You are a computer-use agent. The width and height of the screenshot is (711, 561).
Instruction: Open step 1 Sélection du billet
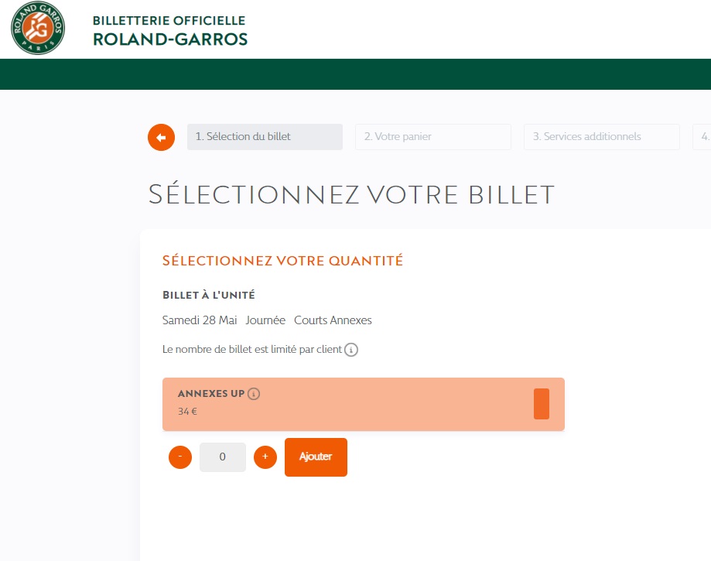click(265, 137)
